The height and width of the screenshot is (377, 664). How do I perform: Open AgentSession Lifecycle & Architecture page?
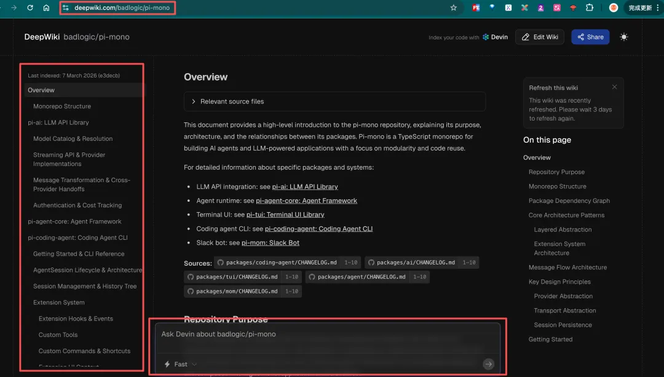click(x=88, y=270)
